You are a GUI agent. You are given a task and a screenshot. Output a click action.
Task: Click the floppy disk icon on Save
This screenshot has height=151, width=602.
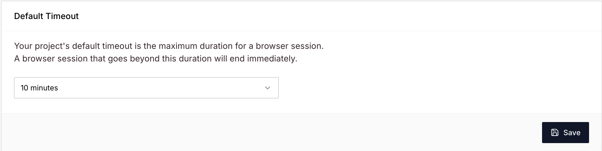click(555, 133)
